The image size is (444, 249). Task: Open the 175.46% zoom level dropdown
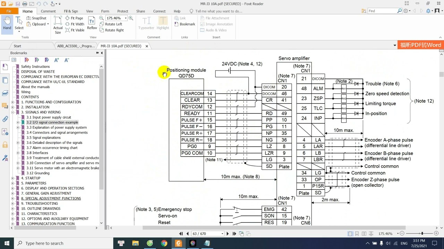126,18
